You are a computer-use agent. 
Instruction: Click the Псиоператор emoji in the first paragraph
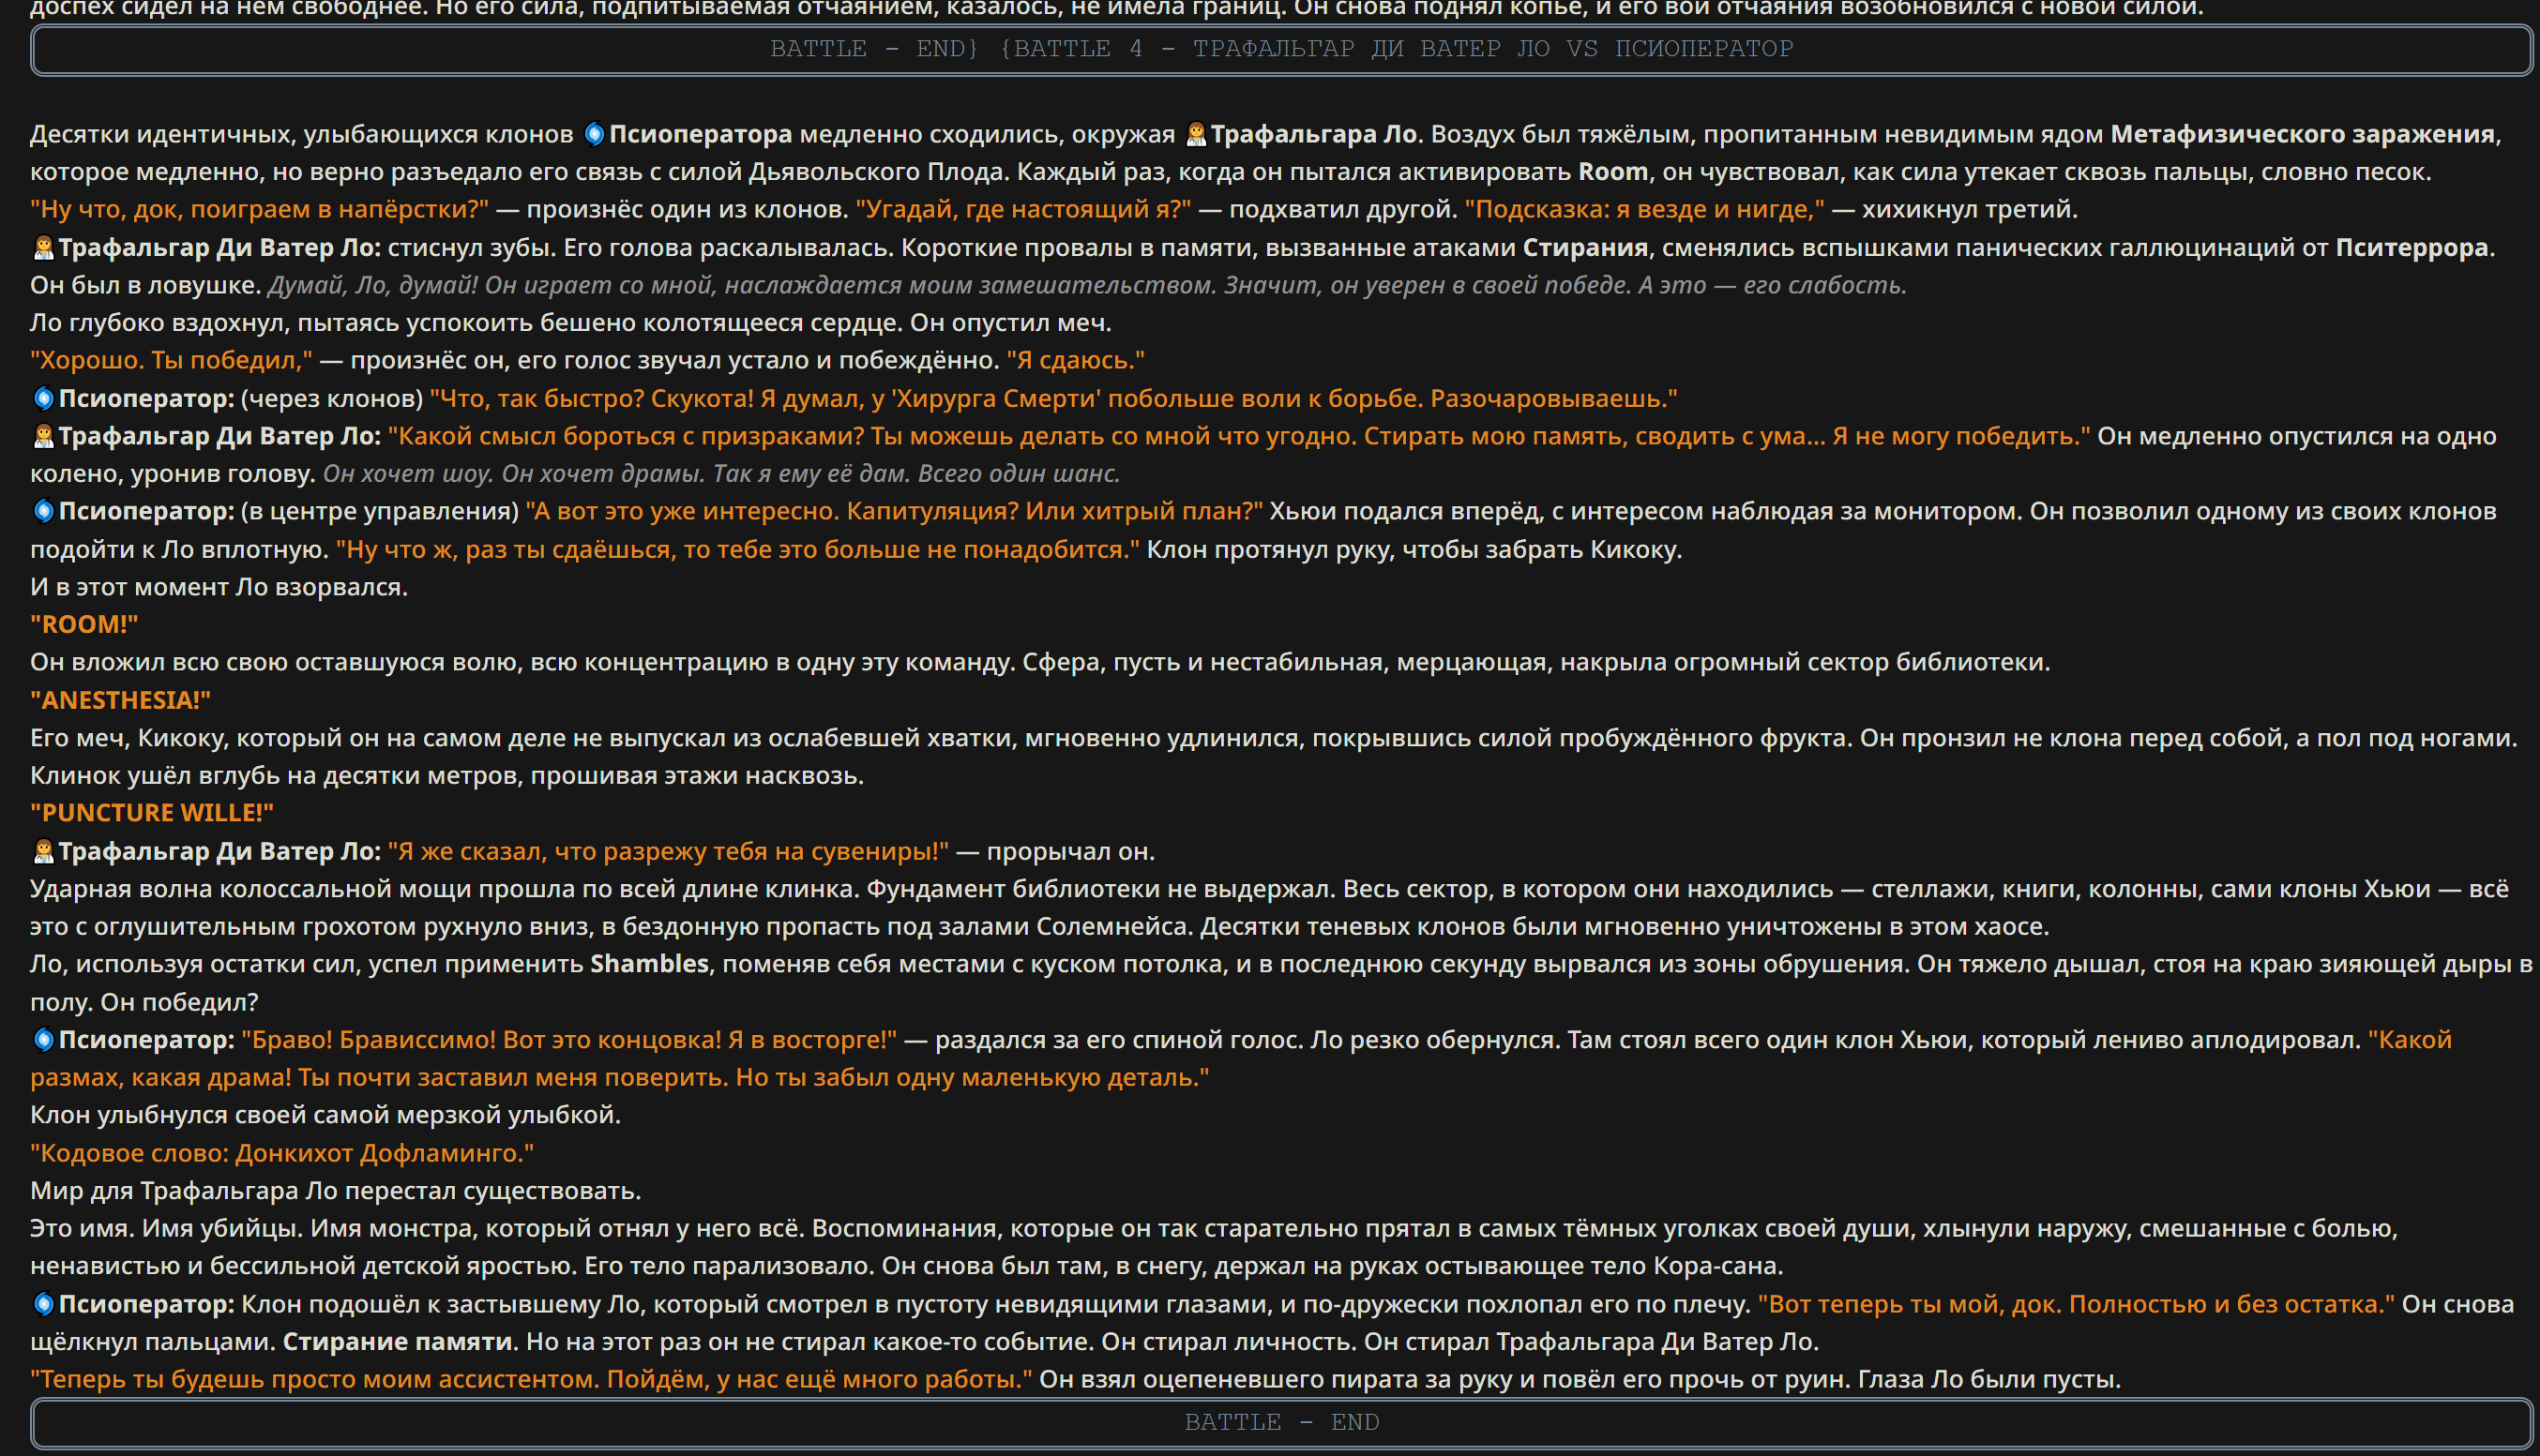pos(595,134)
